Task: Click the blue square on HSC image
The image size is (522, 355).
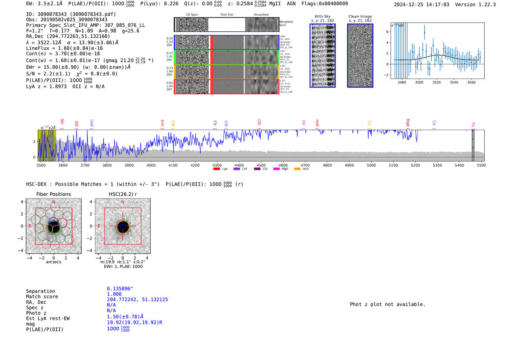Action: pos(123,226)
